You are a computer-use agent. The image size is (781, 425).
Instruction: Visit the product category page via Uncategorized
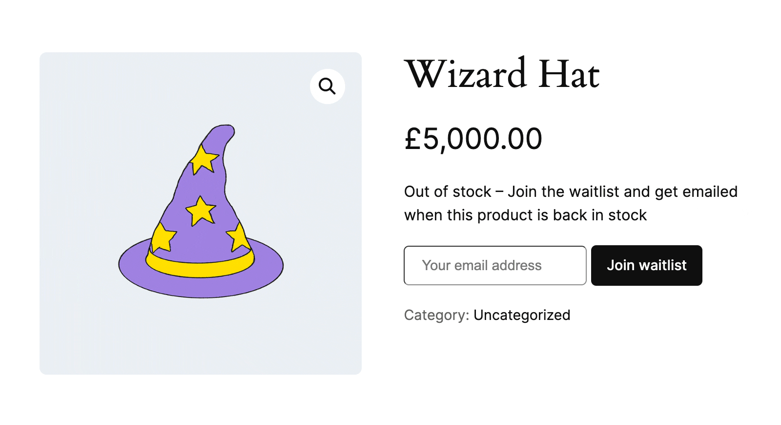point(522,315)
